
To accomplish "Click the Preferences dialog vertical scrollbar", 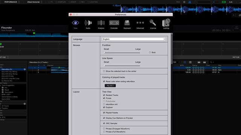I will click(172, 49).
